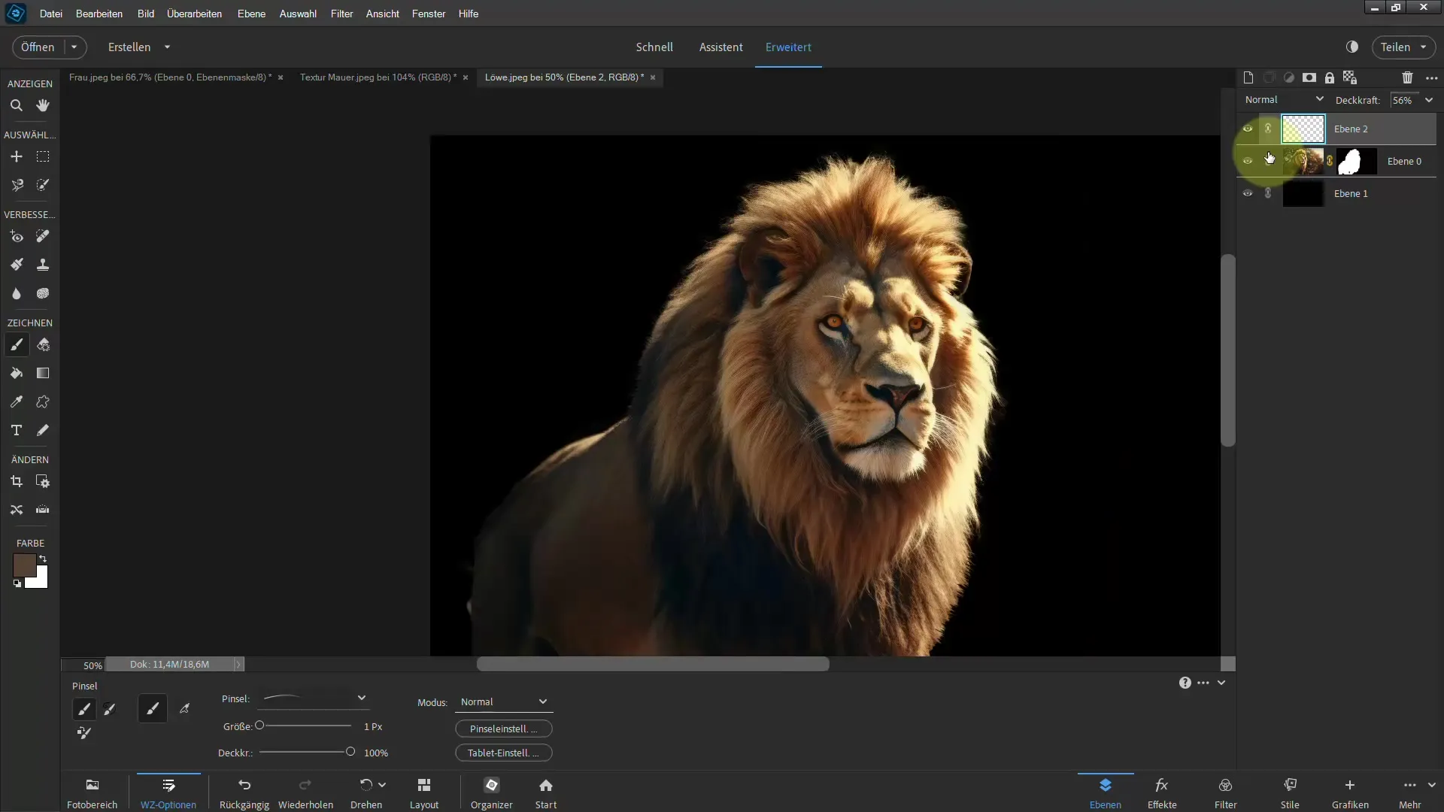Select the Eyedropper color picker tool
This screenshot has height=812, width=1444.
click(16, 402)
